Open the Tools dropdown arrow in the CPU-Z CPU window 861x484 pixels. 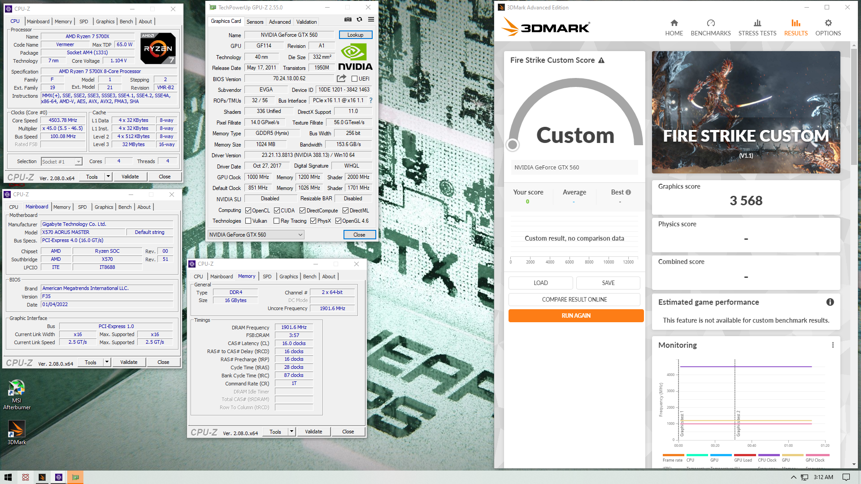(108, 177)
